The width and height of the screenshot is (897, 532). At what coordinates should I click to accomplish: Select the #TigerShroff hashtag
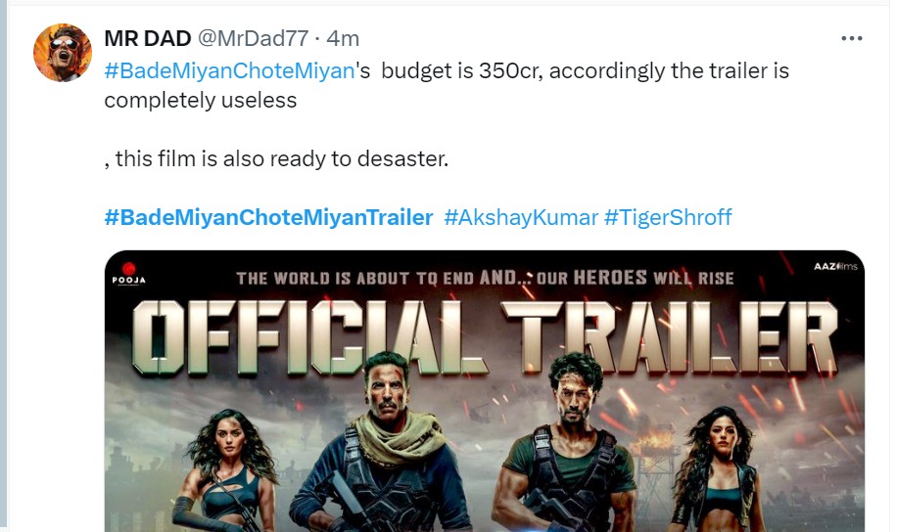(668, 217)
